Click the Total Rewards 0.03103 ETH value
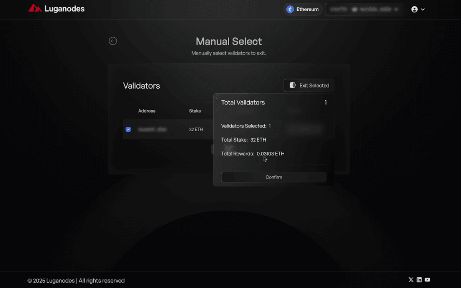Image resolution: width=461 pixels, height=288 pixels. click(x=270, y=154)
